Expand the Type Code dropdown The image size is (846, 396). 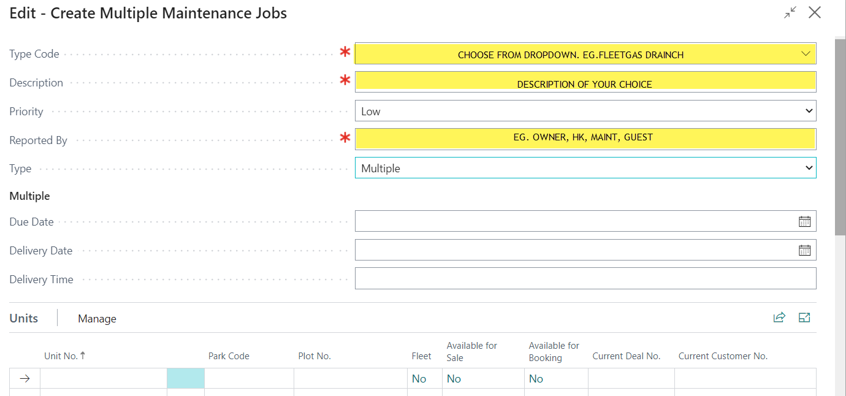pos(806,54)
